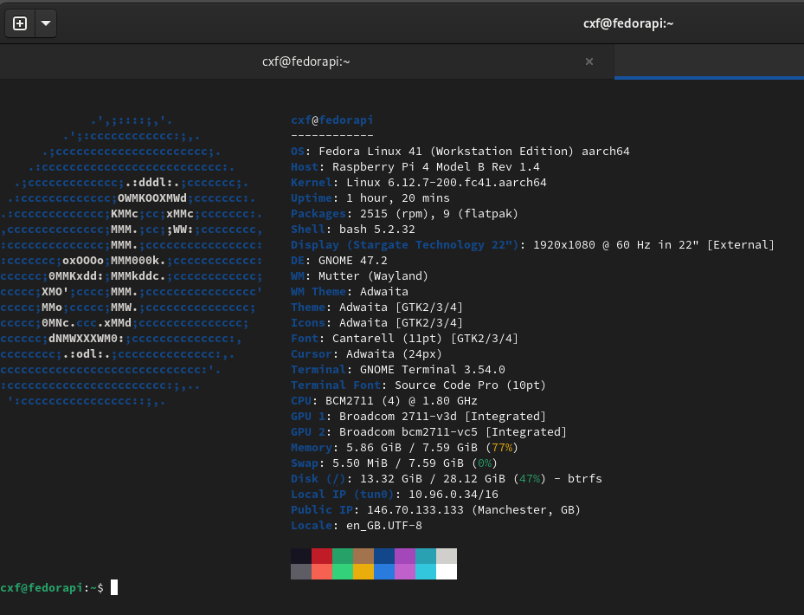
Task: Click the terminal prompt cursor block
Action: click(x=114, y=588)
